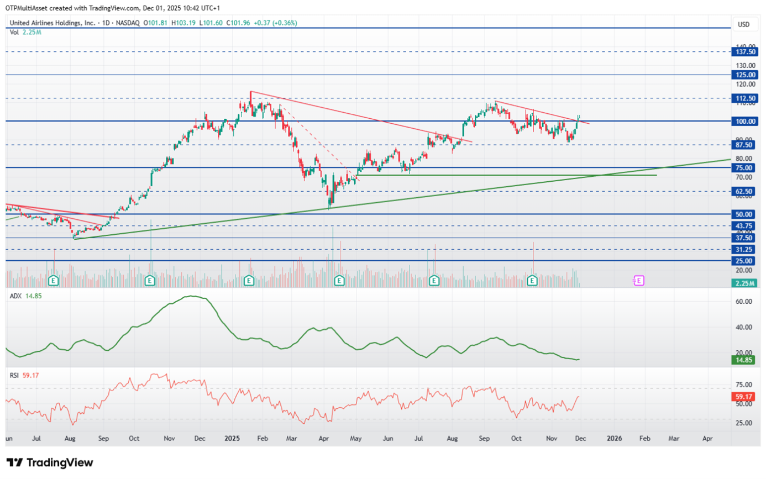Select the earnings E marker in mid-April 2025

coord(339,281)
